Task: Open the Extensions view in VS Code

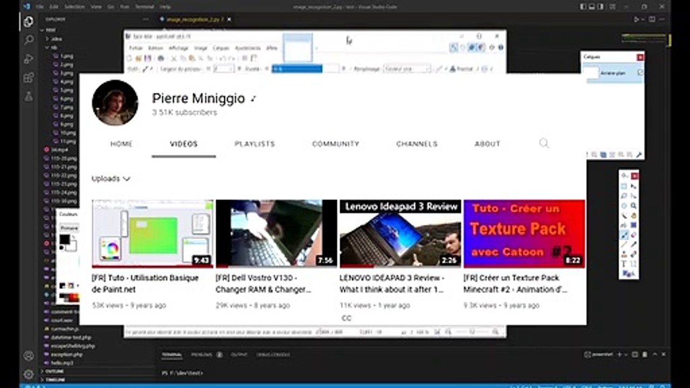Action: coord(28,78)
